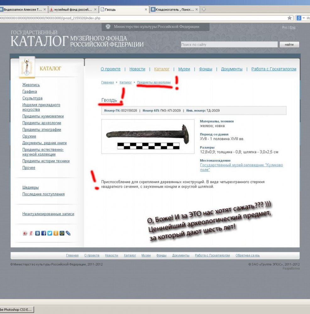Share page via VKontakte icon
Screen dimensions: 310x314
(x=37, y=233)
